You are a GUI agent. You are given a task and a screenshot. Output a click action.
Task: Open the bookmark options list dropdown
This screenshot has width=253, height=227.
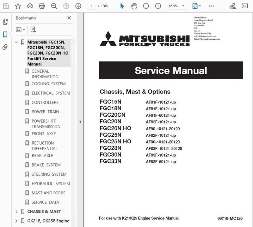(x=20, y=30)
